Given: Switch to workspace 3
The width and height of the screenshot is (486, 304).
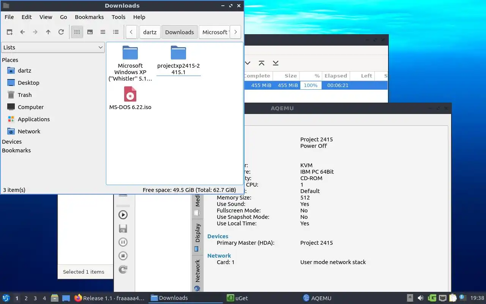Looking at the screenshot, I should coord(35,298).
